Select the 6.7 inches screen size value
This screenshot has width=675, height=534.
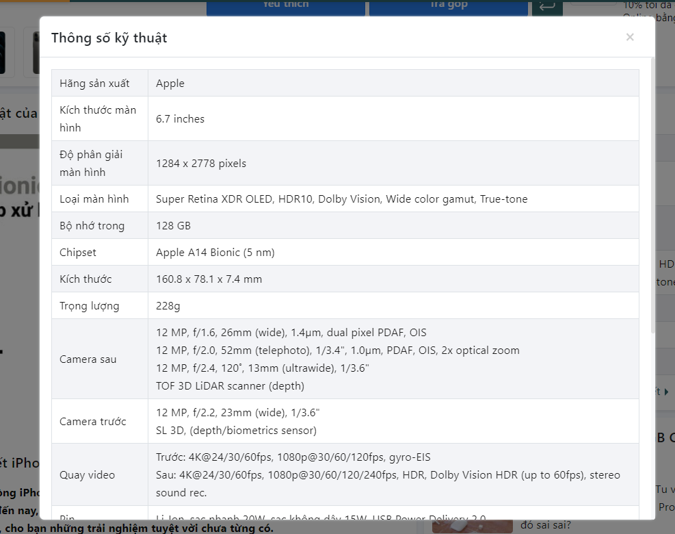point(180,118)
